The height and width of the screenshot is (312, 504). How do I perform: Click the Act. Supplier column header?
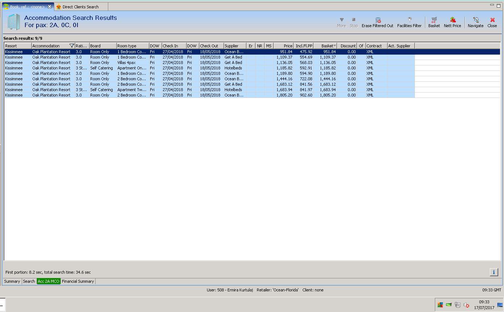[x=401, y=46]
